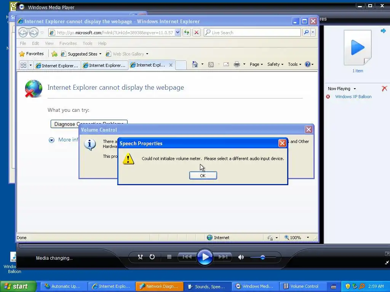Image resolution: width=390 pixels, height=292 pixels.
Task: Click Next track button in Media Player
Action: (223, 257)
